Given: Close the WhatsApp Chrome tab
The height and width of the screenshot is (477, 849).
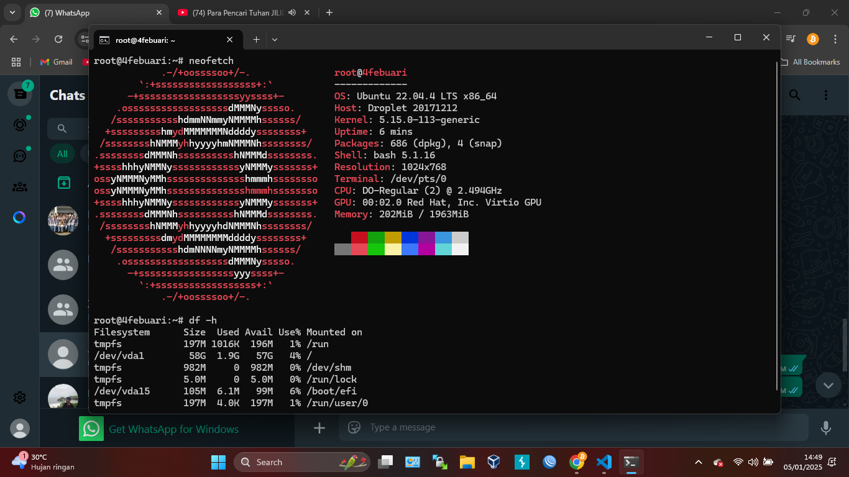Looking at the screenshot, I should [159, 12].
